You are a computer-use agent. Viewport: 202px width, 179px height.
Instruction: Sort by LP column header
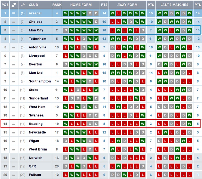[23, 5]
